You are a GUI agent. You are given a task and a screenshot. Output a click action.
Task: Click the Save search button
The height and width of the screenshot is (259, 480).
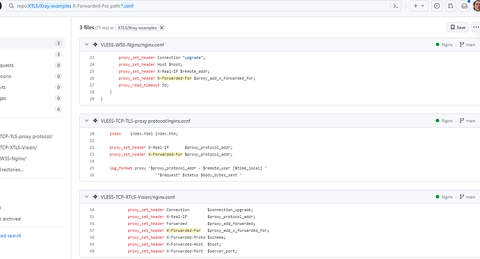click(x=458, y=28)
